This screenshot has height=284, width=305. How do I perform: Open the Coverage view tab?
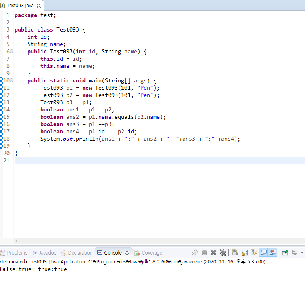click(x=148, y=252)
